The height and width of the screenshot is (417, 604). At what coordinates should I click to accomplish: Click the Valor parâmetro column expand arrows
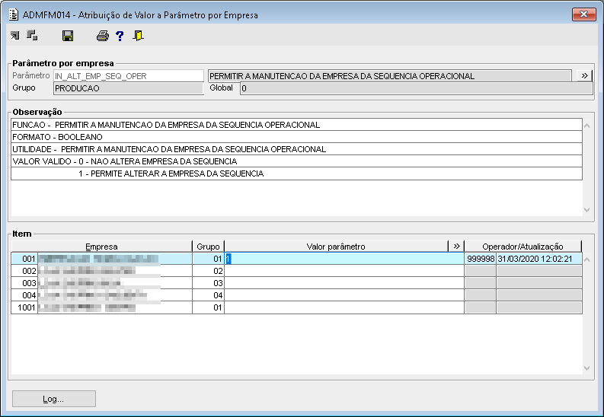(456, 247)
